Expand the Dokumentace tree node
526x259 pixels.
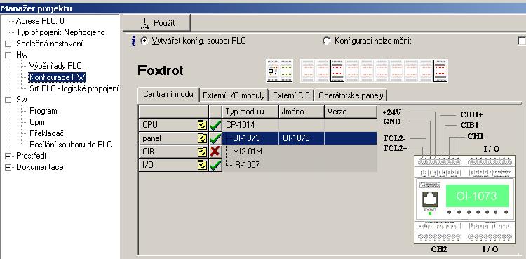8,167
